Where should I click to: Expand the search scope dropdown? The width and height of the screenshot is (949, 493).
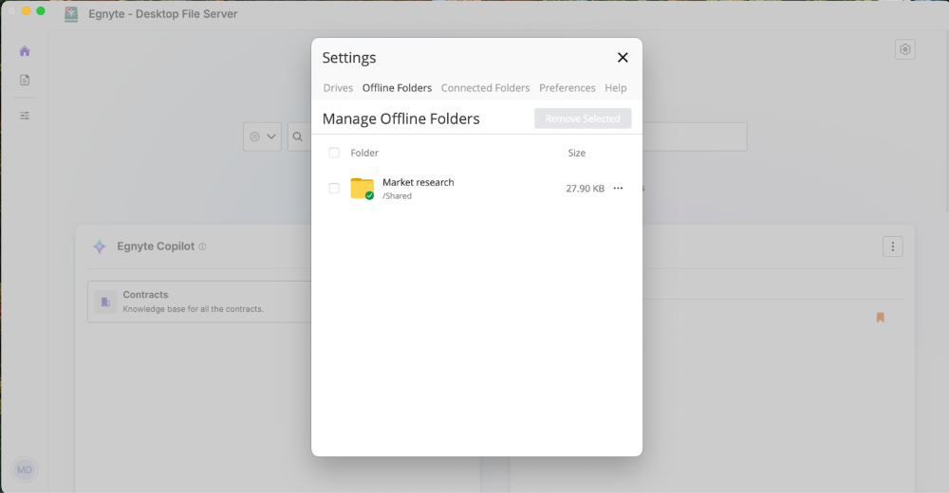coord(262,137)
